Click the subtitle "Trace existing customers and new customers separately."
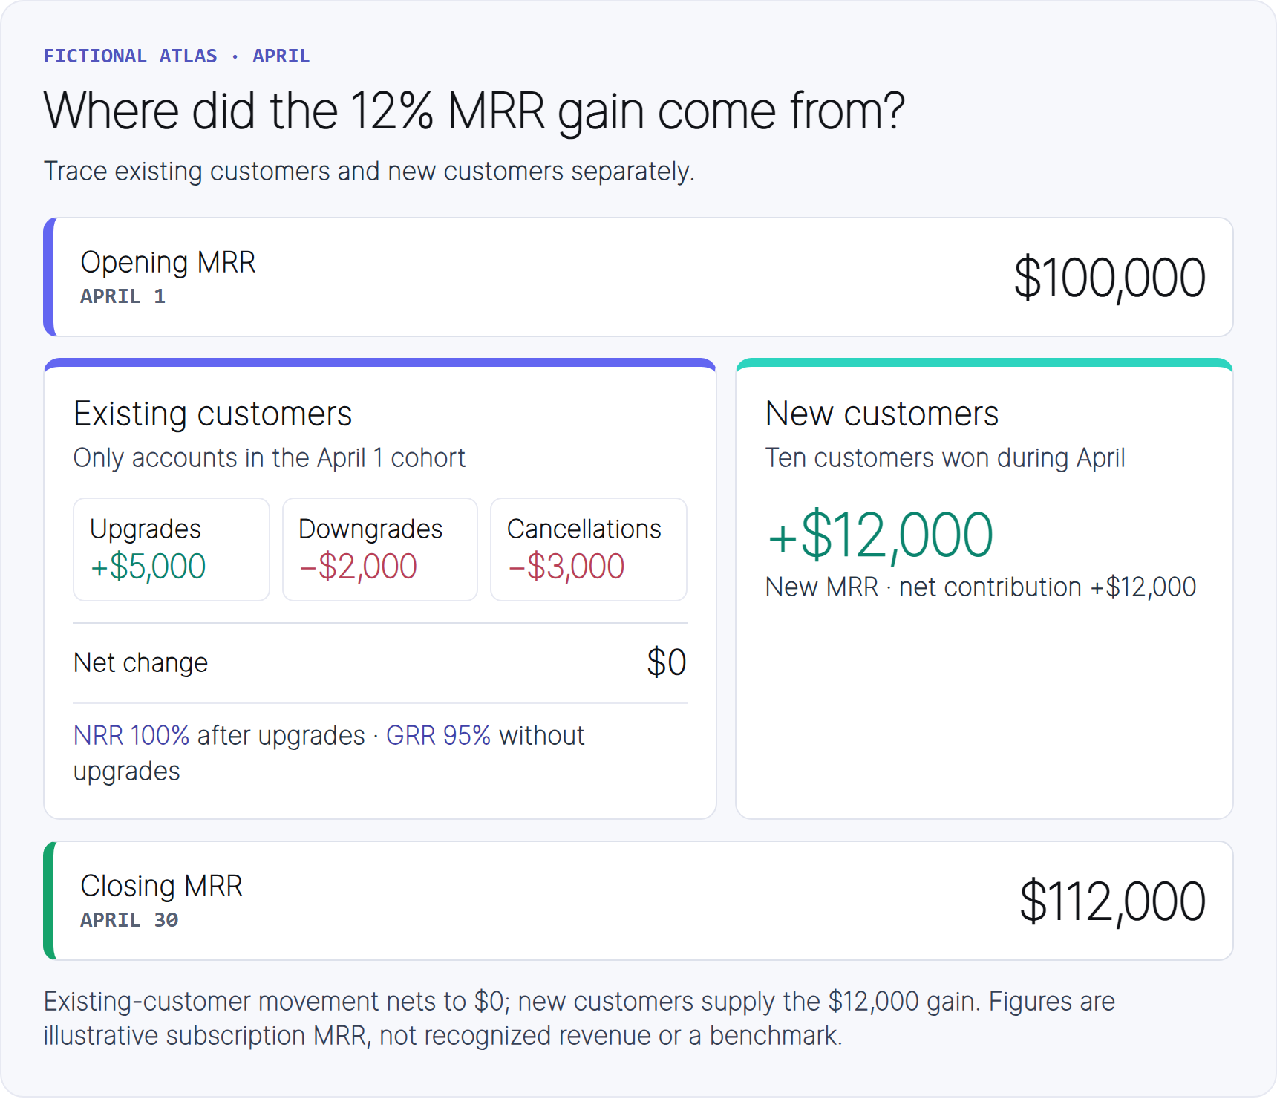The width and height of the screenshot is (1277, 1099). pos(369,172)
